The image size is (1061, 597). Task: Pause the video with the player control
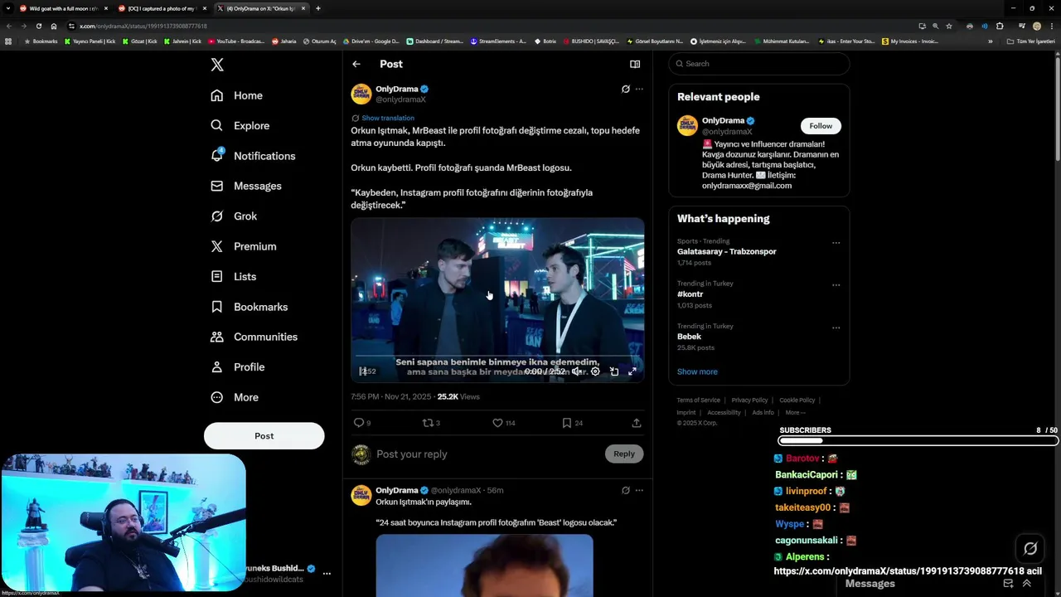[x=362, y=371]
